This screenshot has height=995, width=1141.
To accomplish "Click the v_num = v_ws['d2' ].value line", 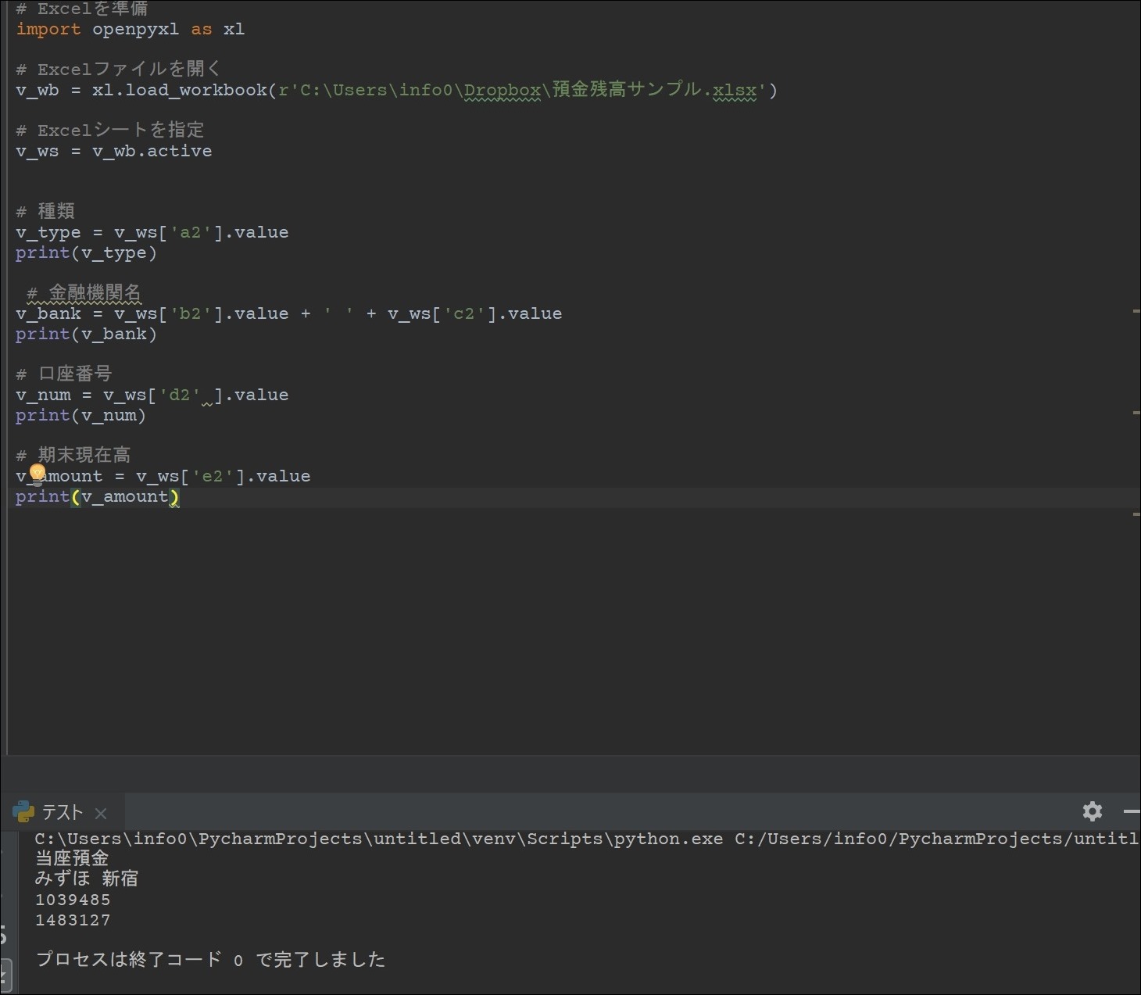I will pyautogui.click(x=152, y=395).
